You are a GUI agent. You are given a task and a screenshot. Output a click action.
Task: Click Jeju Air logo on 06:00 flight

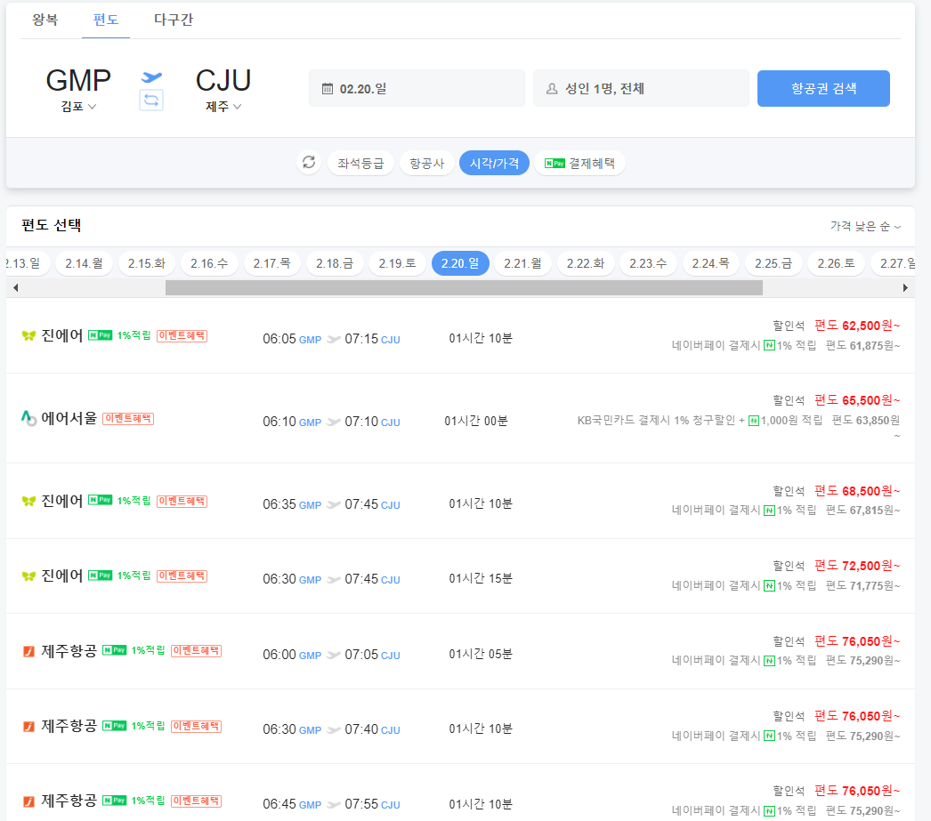[28, 651]
